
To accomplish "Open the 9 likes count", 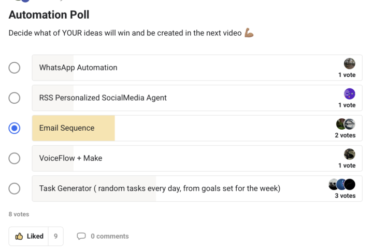I will pyautogui.click(x=55, y=236).
